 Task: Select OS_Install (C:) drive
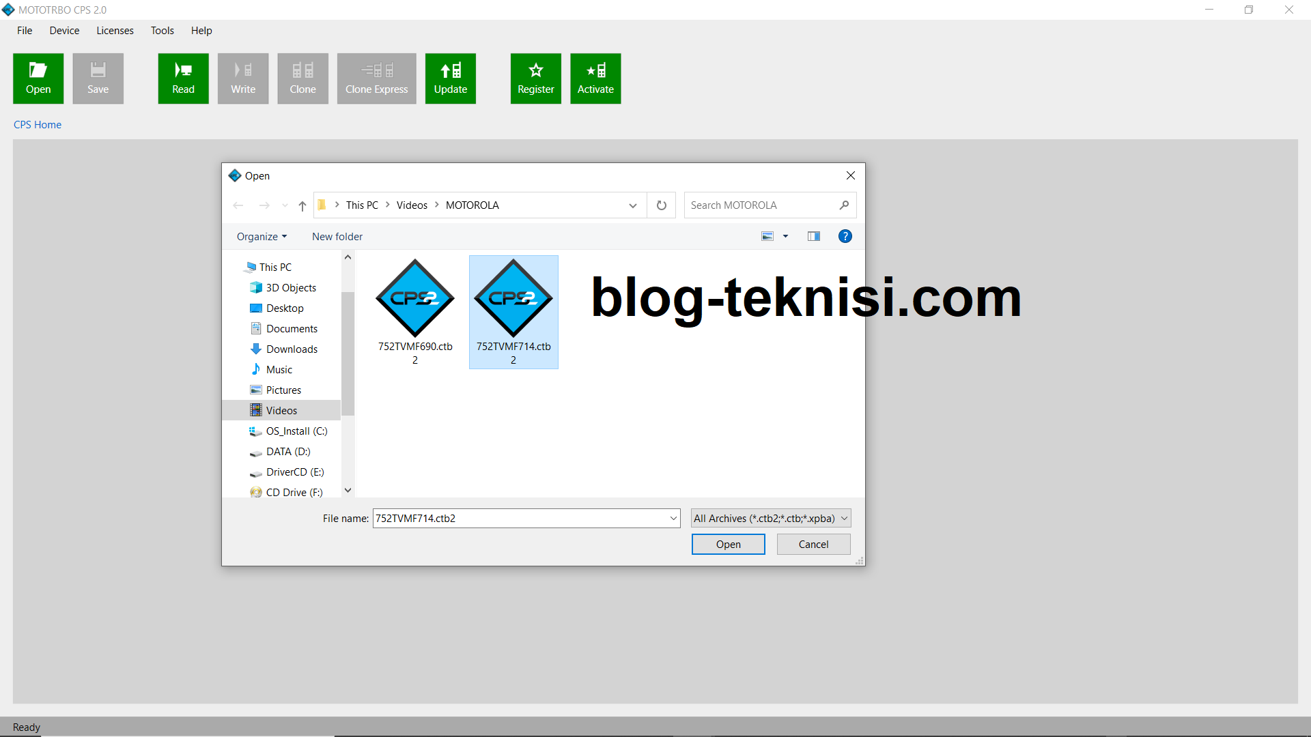296,431
